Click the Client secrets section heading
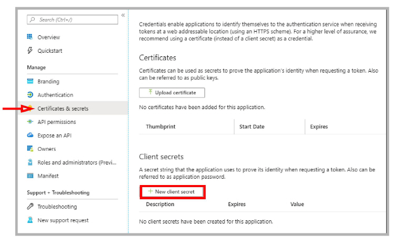This screenshot has width=404, height=243. 161,157
